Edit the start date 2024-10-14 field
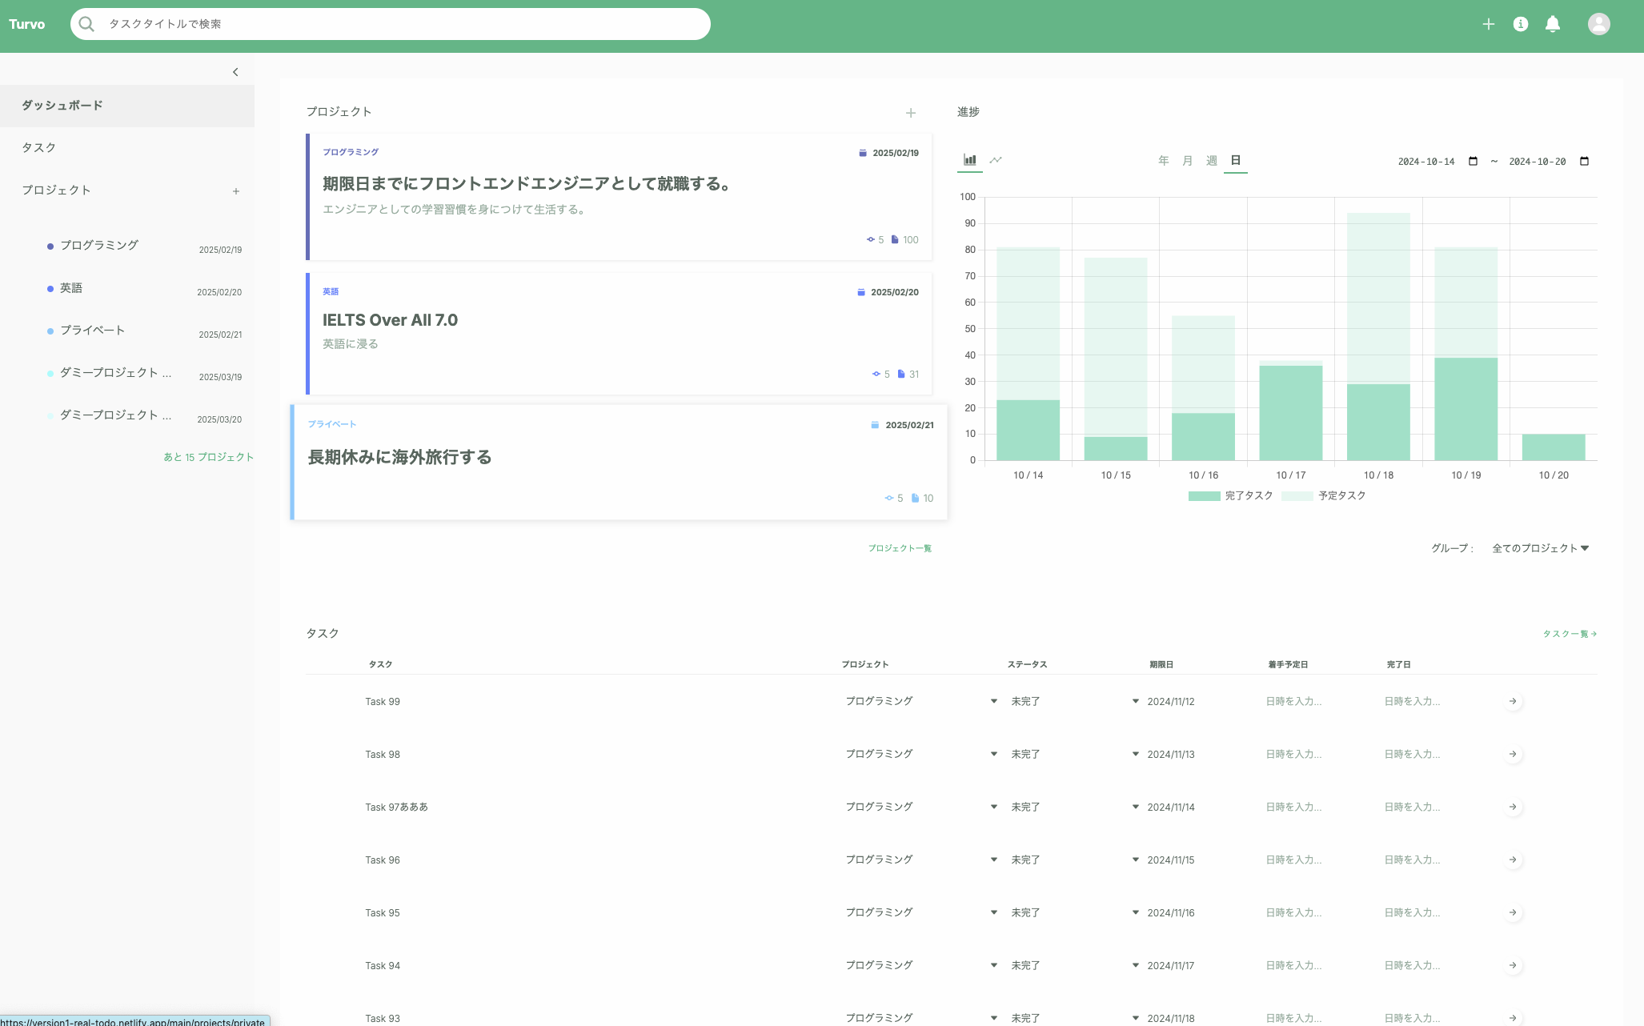Viewport: 1644px width, 1026px height. click(1426, 162)
